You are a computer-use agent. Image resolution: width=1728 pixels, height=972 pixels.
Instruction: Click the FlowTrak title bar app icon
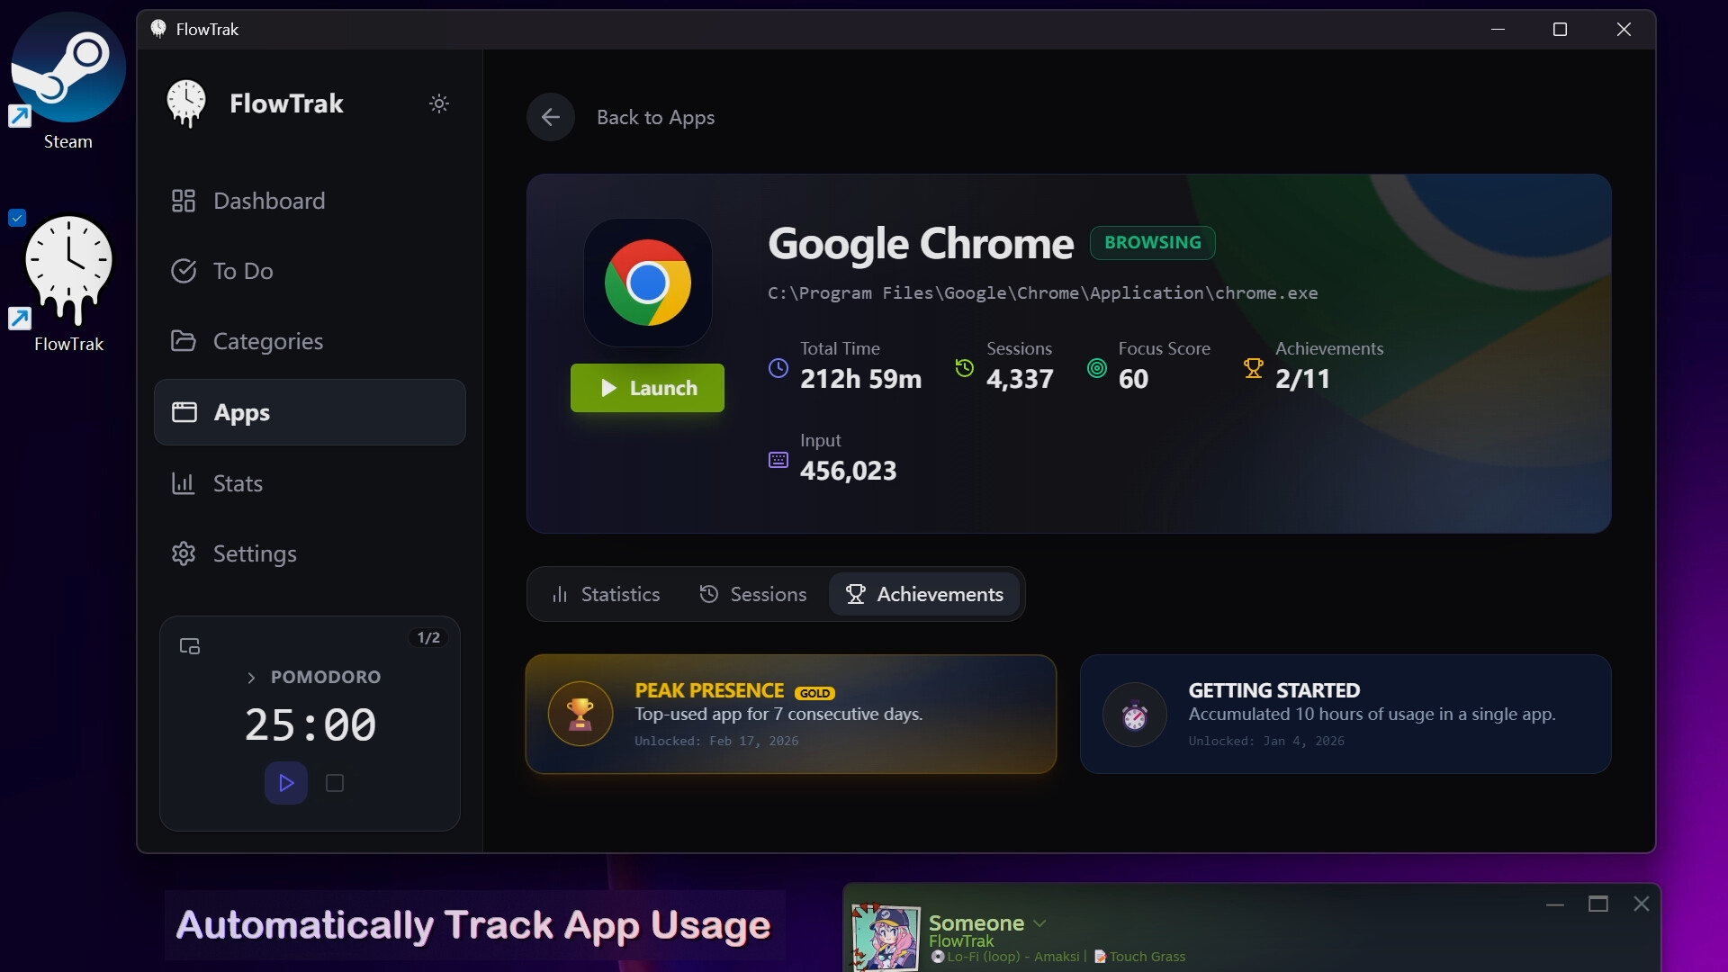[158, 29]
